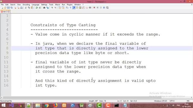The width and height of the screenshot is (193, 108).
Task: Click the right scroll arrow of horizontal scrollbar
Action: point(191,97)
